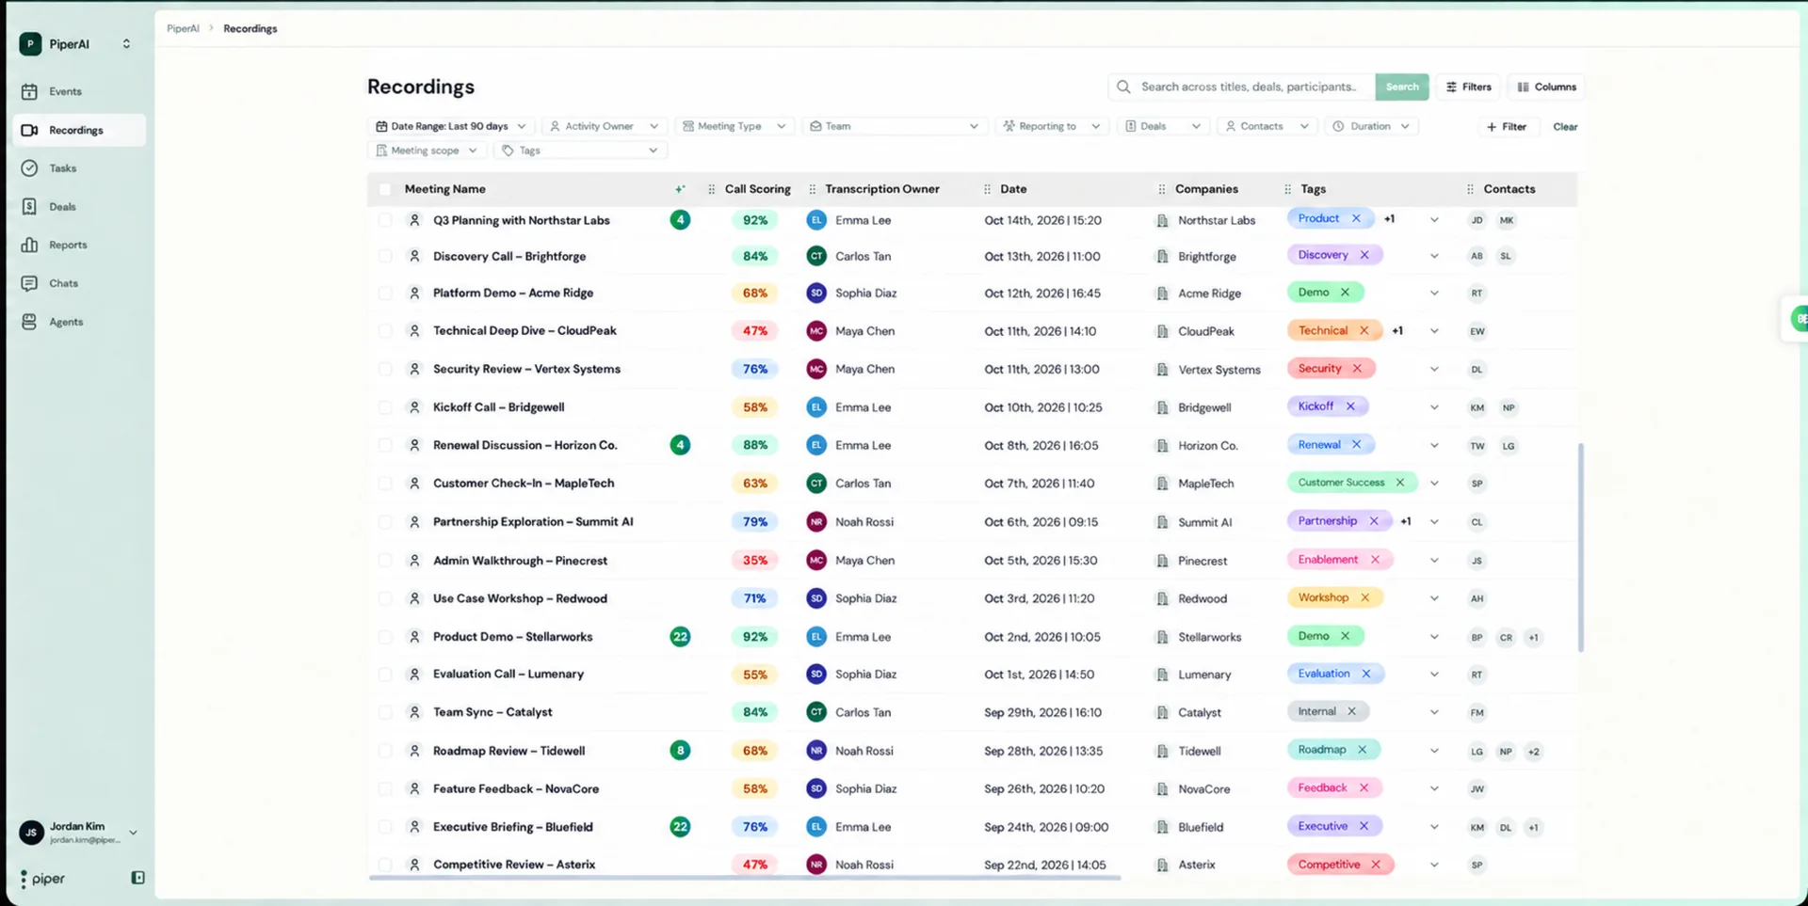The width and height of the screenshot is (1808, 906).
Task: Open the Columns button
Action: pyautogui.click(x=1546, y=87)
